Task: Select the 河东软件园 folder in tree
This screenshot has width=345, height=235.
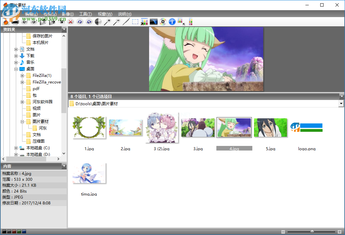Action: (x=42, y=102)
